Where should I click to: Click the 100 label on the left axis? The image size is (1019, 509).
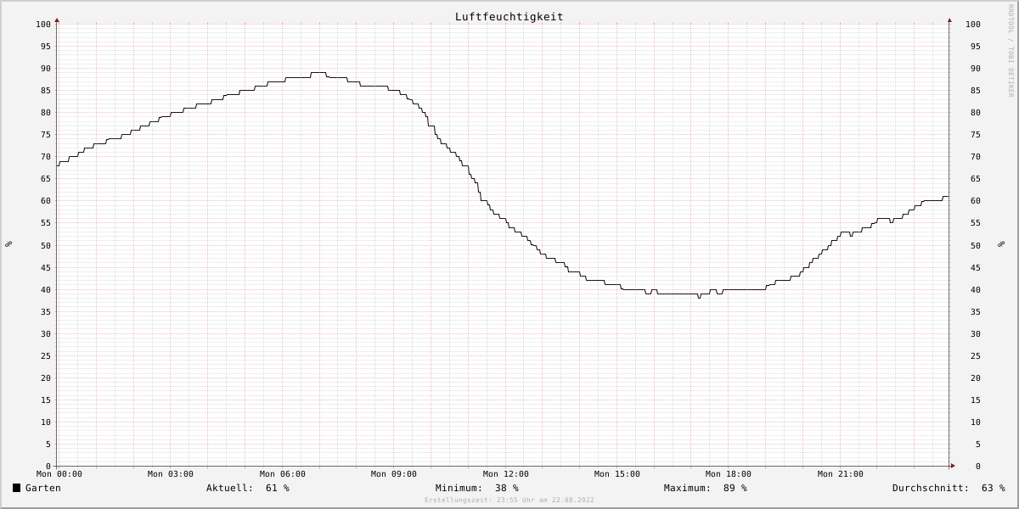coord(43,24)
